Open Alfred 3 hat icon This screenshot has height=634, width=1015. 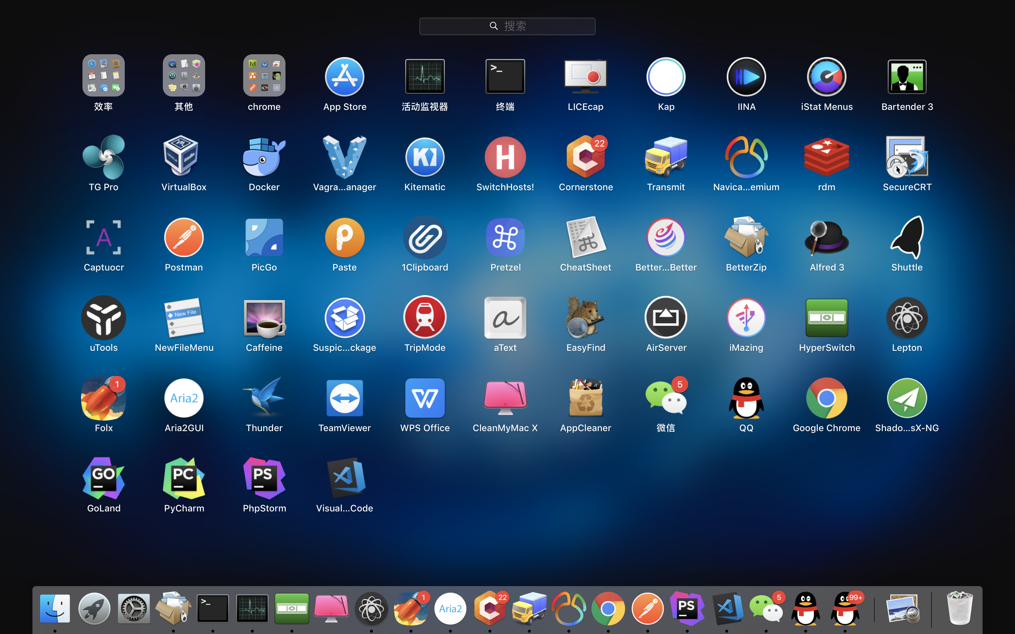click(826, 238)
